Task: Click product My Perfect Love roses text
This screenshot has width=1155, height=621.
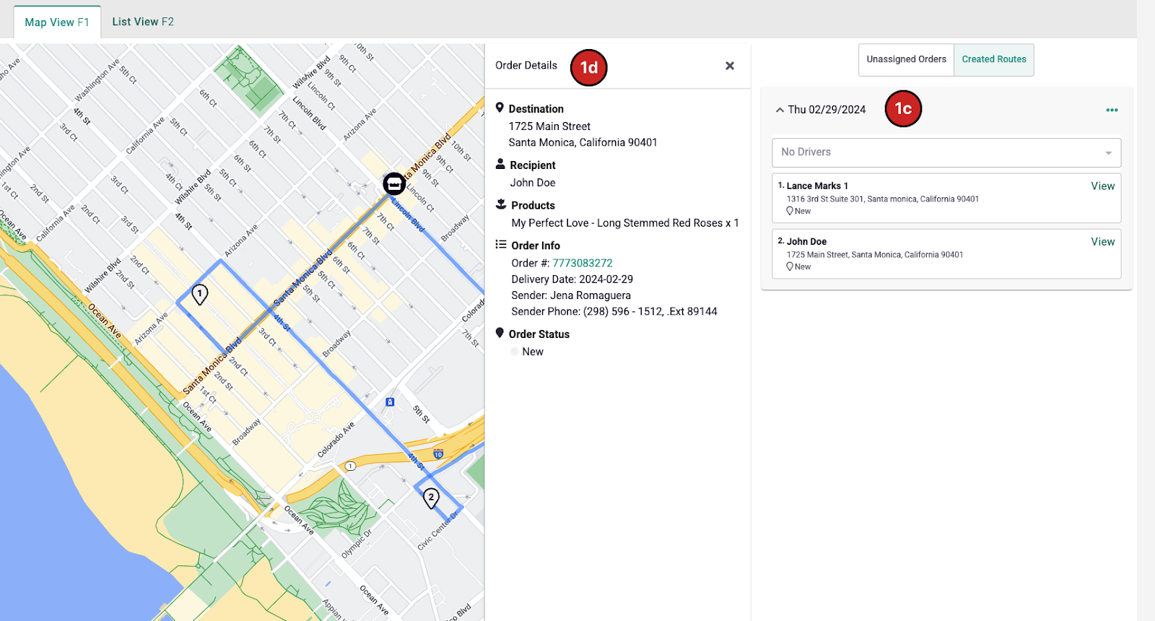Action: (625, 223)
